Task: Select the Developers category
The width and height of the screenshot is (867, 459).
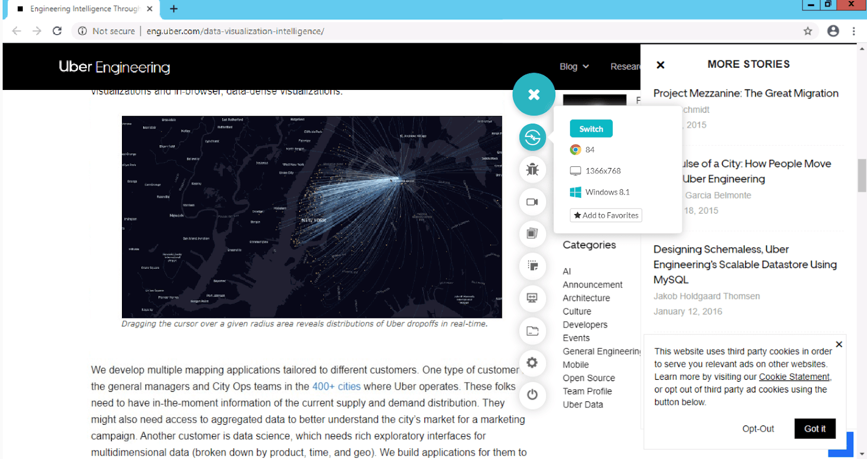Action: click(585, 325)
